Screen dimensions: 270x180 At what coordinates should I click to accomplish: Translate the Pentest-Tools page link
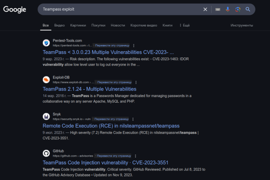112,45
